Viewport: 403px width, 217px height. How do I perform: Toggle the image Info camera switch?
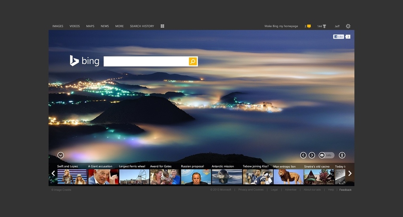click(x=326, y=155)
